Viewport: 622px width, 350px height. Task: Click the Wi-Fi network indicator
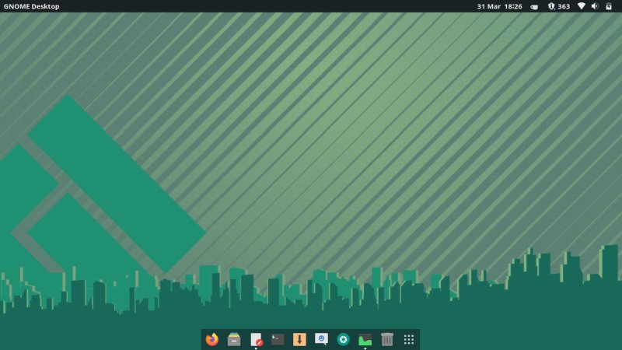(581, 6)
